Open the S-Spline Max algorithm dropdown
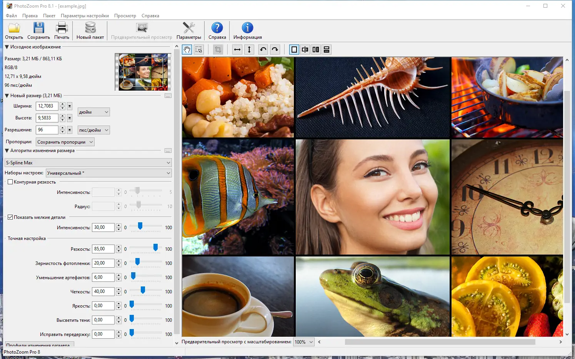The height and width of the screenshot is (359, 575). click(88, 163)
